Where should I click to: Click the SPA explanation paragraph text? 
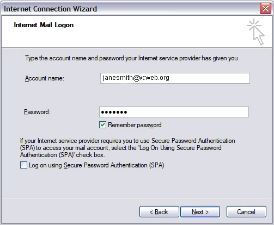[x=127, y=148]
